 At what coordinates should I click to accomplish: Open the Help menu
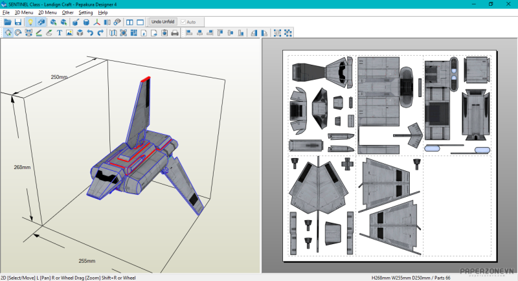click(103, 12)
